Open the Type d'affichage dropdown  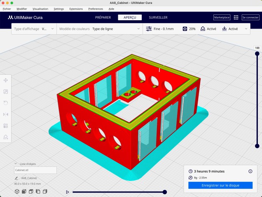pos(33,29)
